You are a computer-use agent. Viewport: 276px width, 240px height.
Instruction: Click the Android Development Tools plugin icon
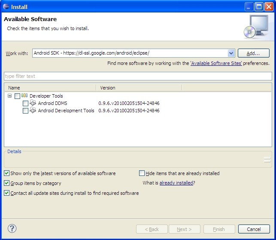33,111
